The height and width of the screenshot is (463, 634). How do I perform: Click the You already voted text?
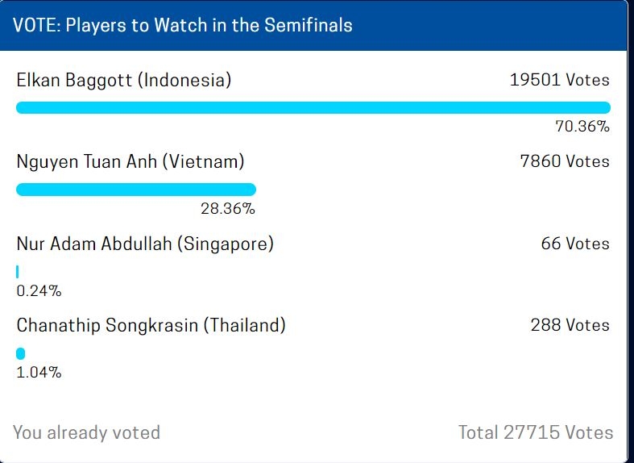tap(86, 432)
